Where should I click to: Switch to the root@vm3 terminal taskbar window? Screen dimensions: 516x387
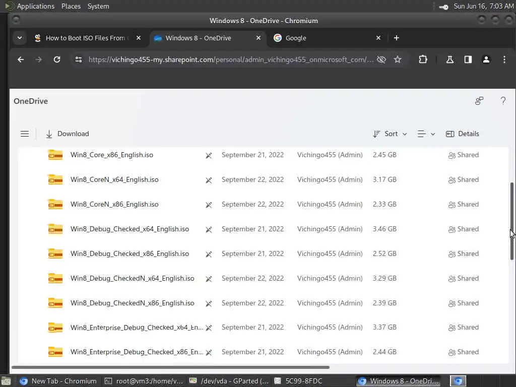[x=144, y=381]
